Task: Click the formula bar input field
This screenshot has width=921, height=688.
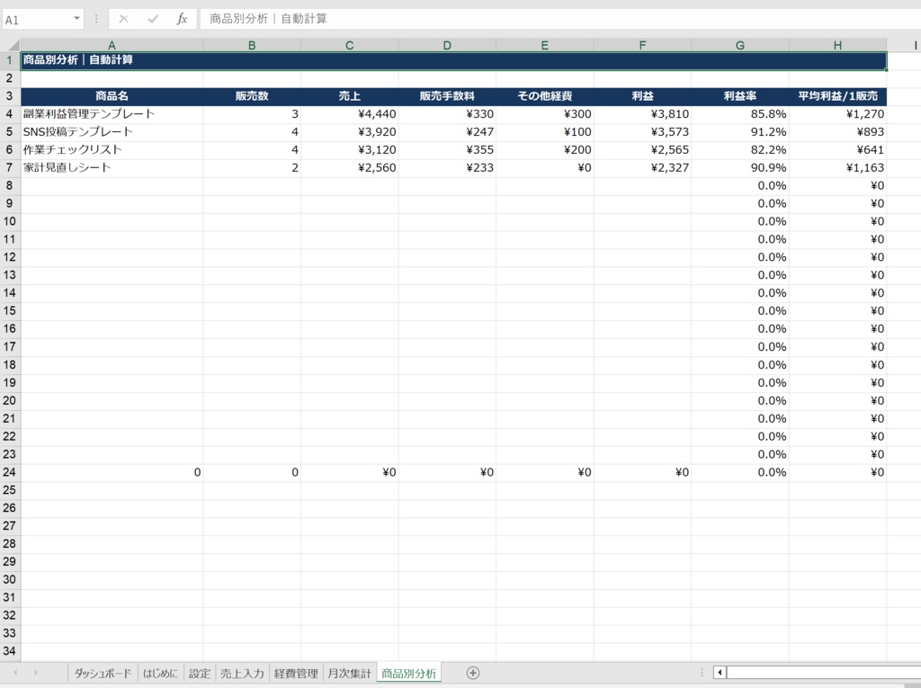Action: 560,19
